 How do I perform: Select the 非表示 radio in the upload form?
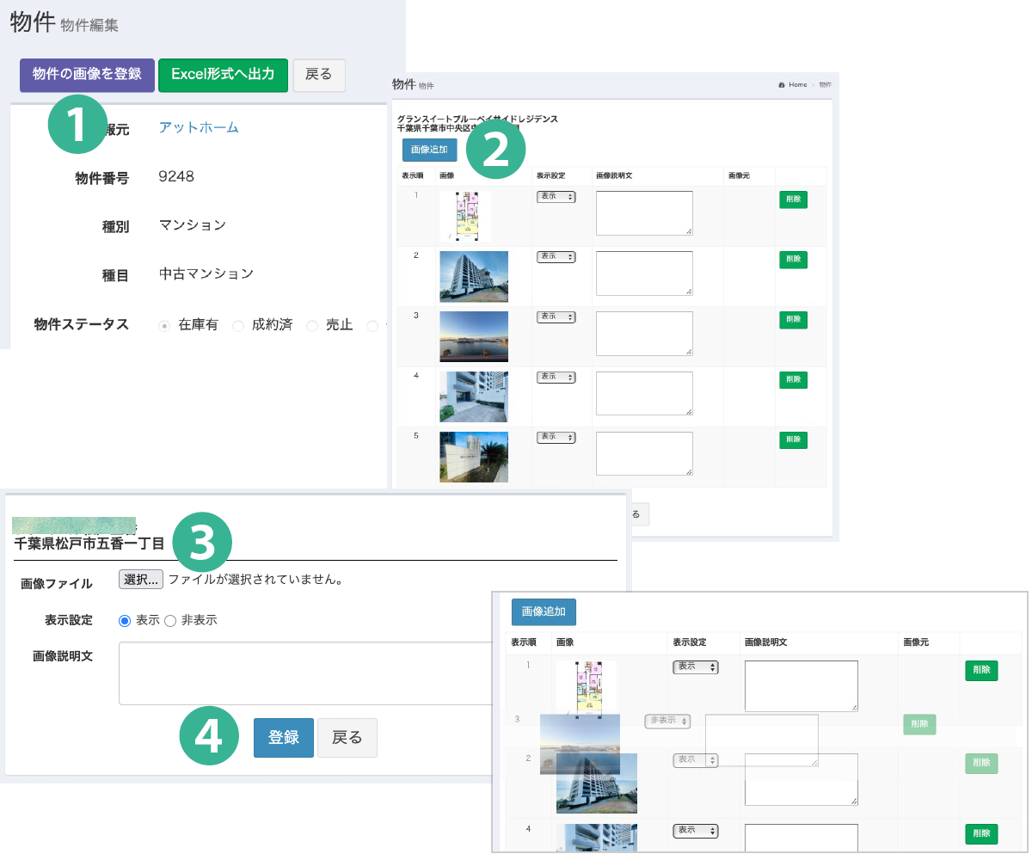click(170, 620)
